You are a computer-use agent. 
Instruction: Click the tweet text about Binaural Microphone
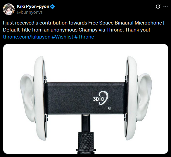[x=84, y=26]
